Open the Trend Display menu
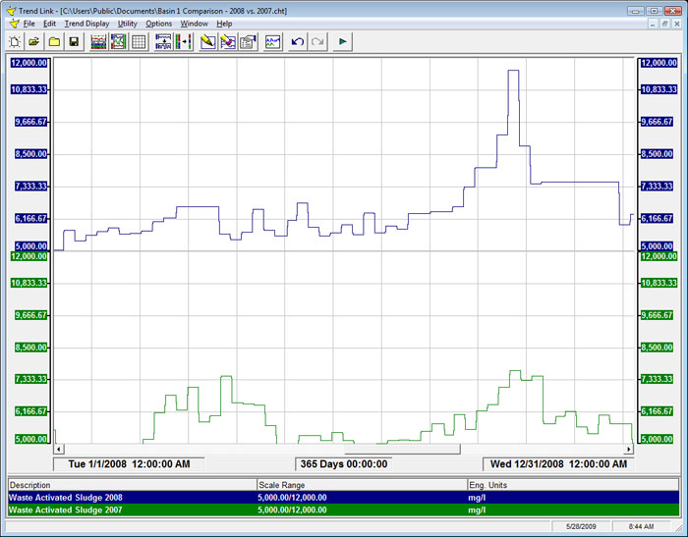688x537 pixels. 86,23
